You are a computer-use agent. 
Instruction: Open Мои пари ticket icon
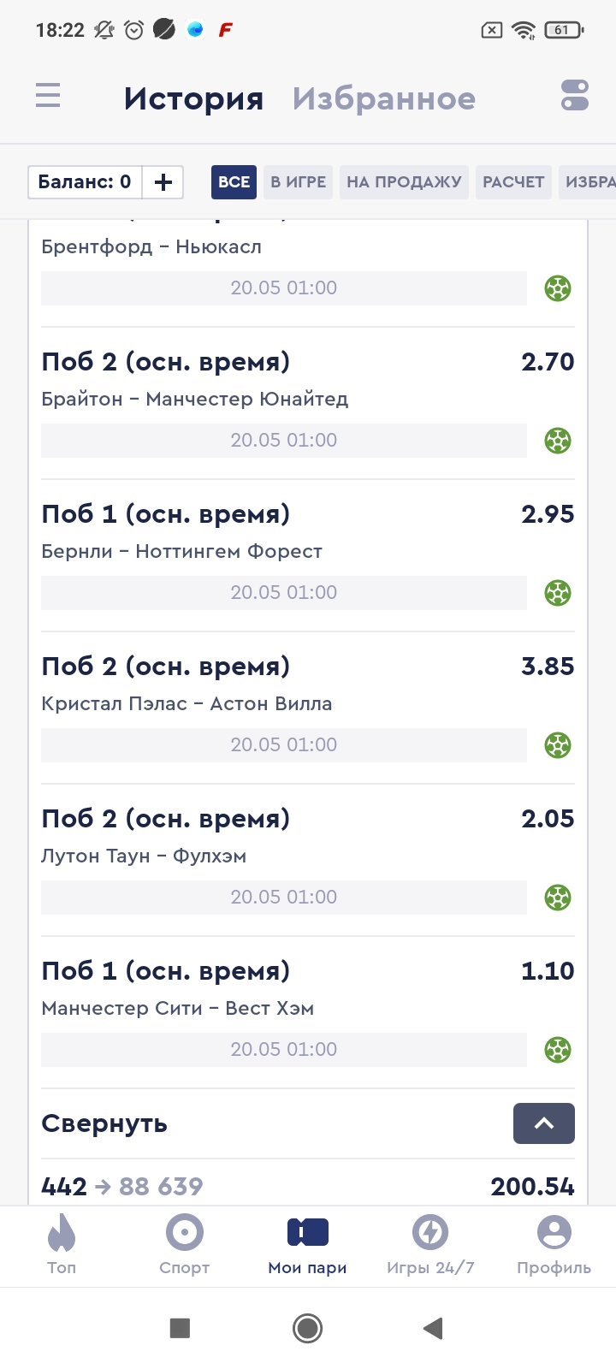[308, 1244]
